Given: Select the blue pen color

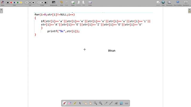Looking at the screenshot, I should click(x=14, y=3).
